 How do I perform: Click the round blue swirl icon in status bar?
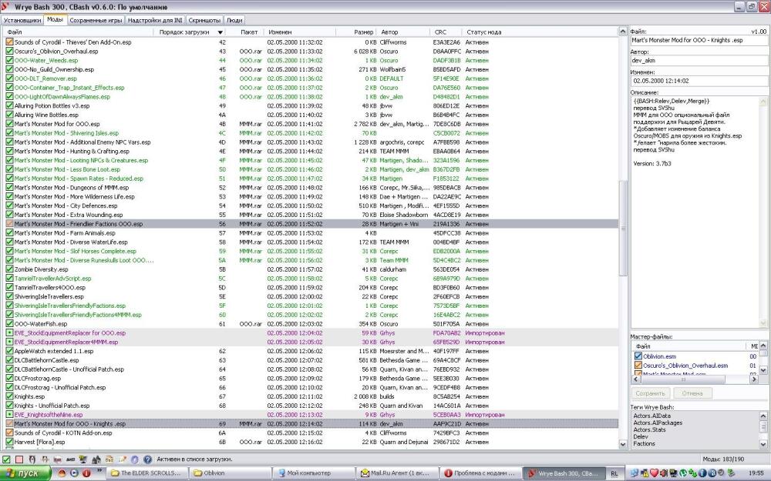[135, 459]
